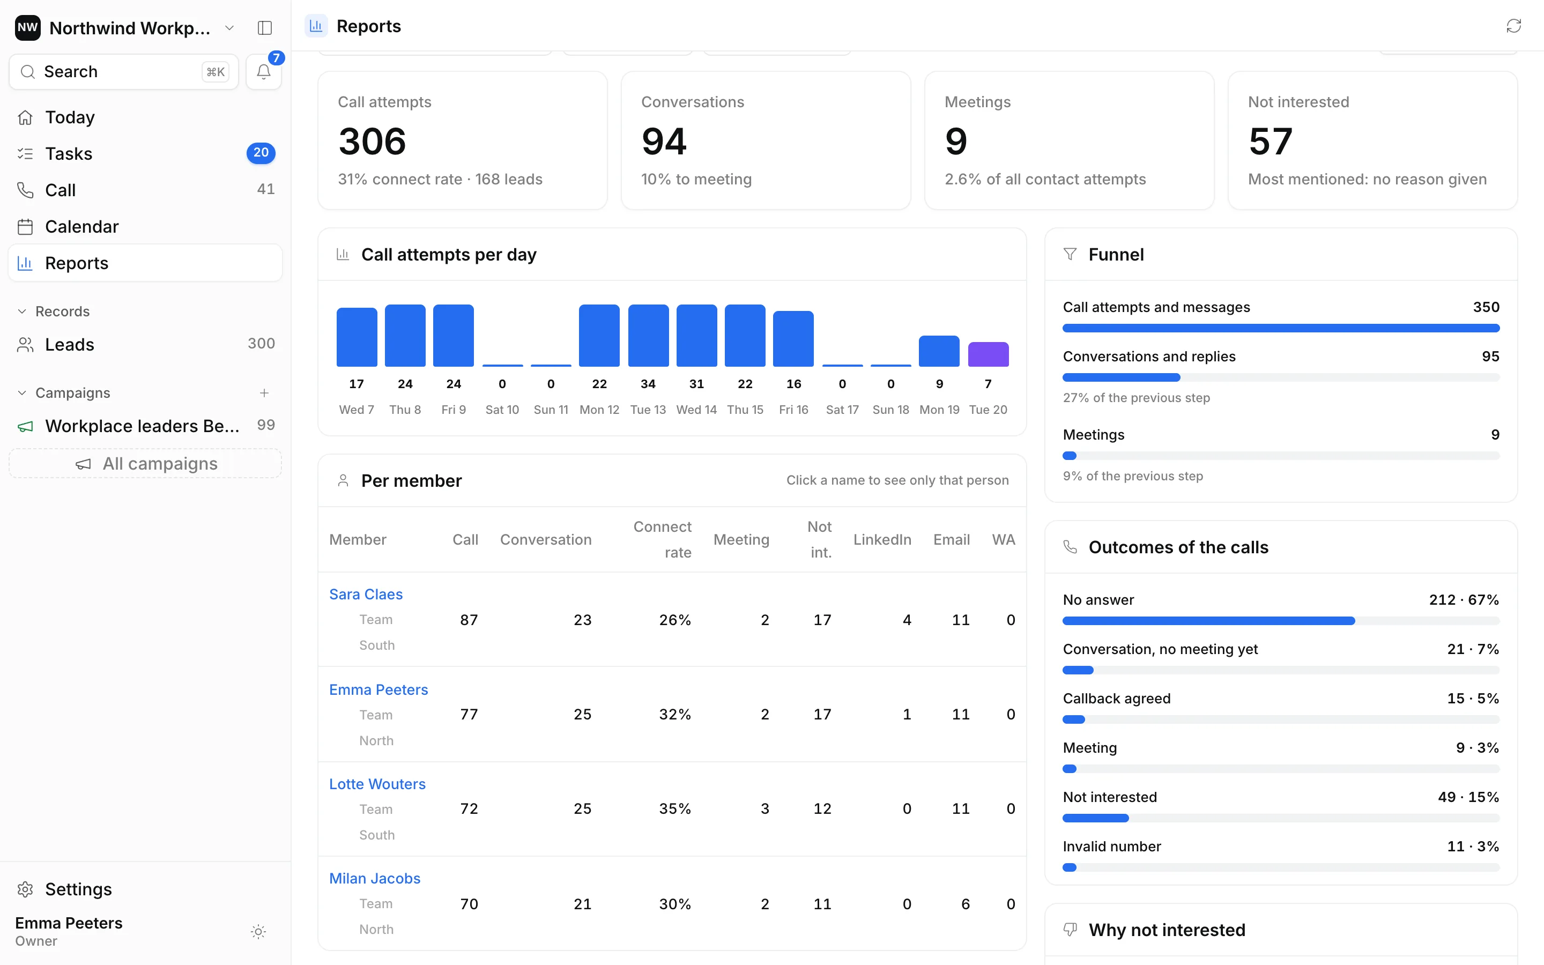The height and width of the screenshot is (965, 1544).
Task: Open the Workplace leaders campaign
Action: [145, 426]
